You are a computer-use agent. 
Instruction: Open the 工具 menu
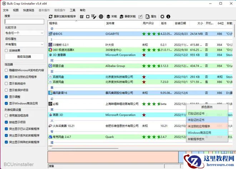(73, 10)
